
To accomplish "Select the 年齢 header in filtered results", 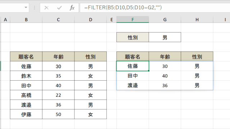I will pos(165,57).
